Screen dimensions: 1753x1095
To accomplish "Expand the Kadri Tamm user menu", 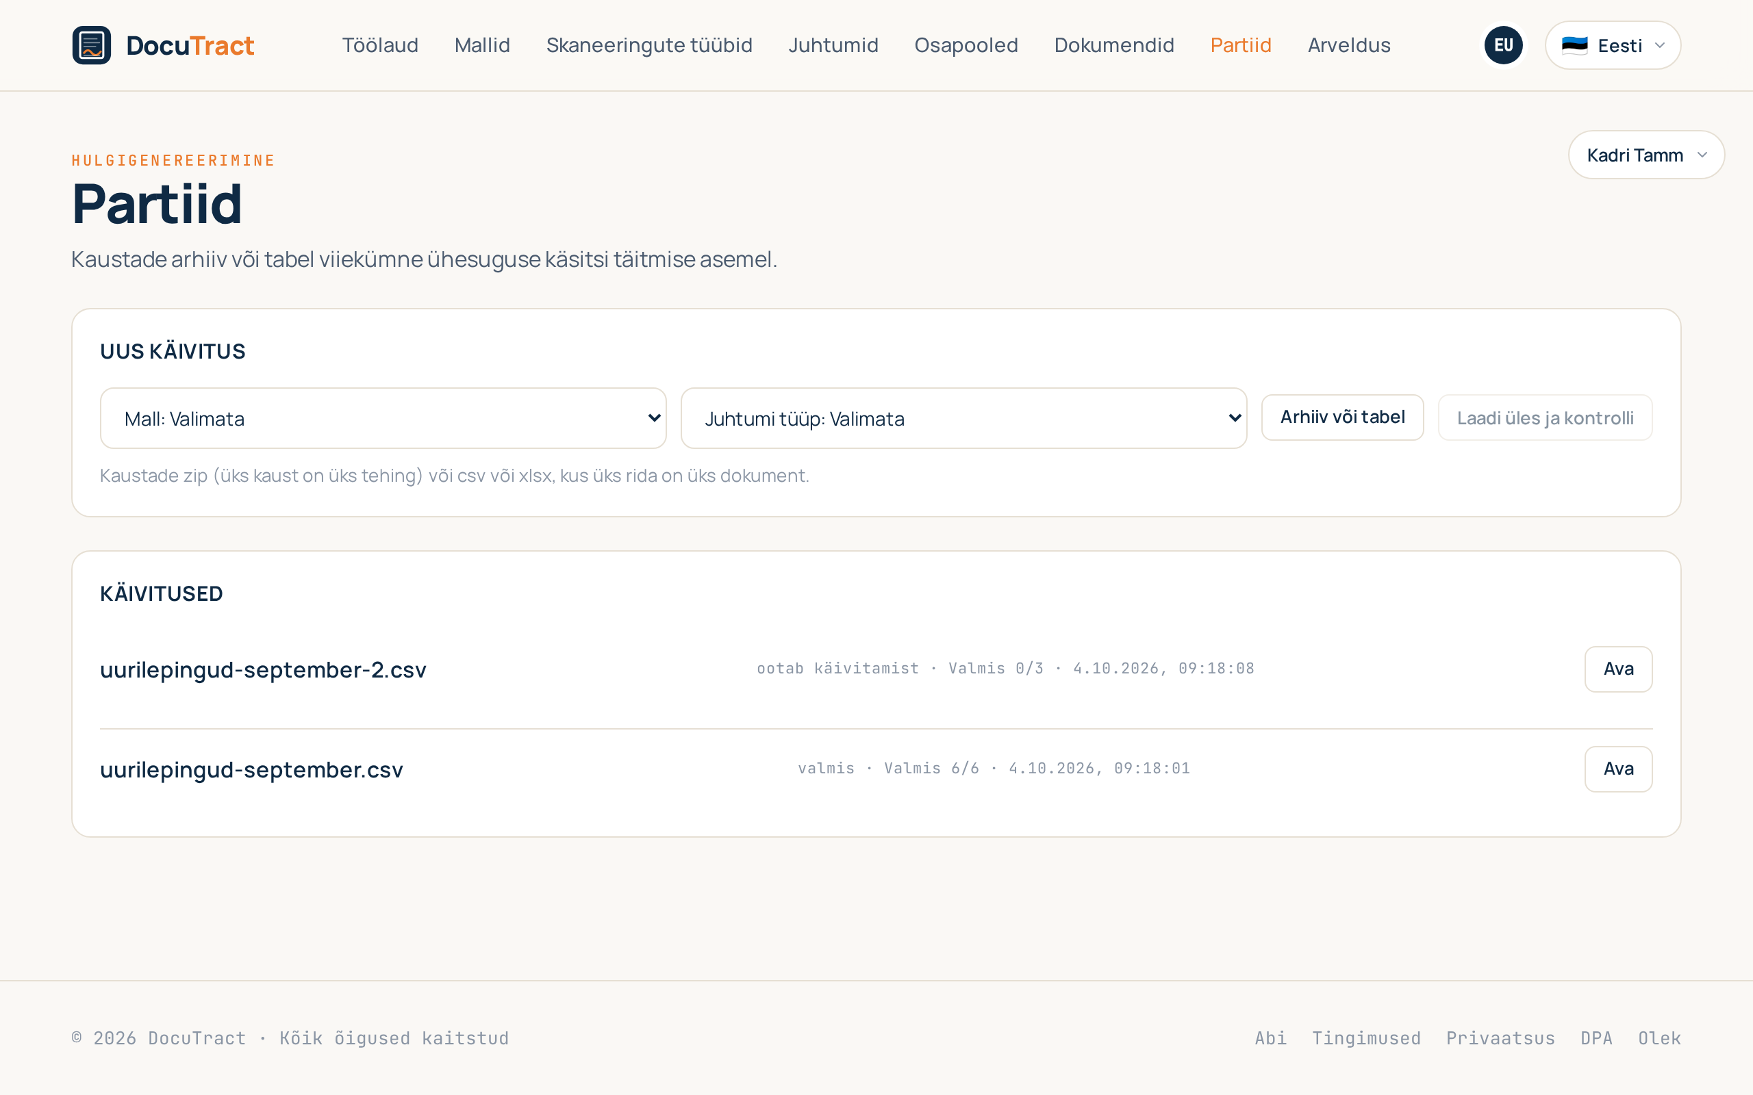I will [1645, 155].
